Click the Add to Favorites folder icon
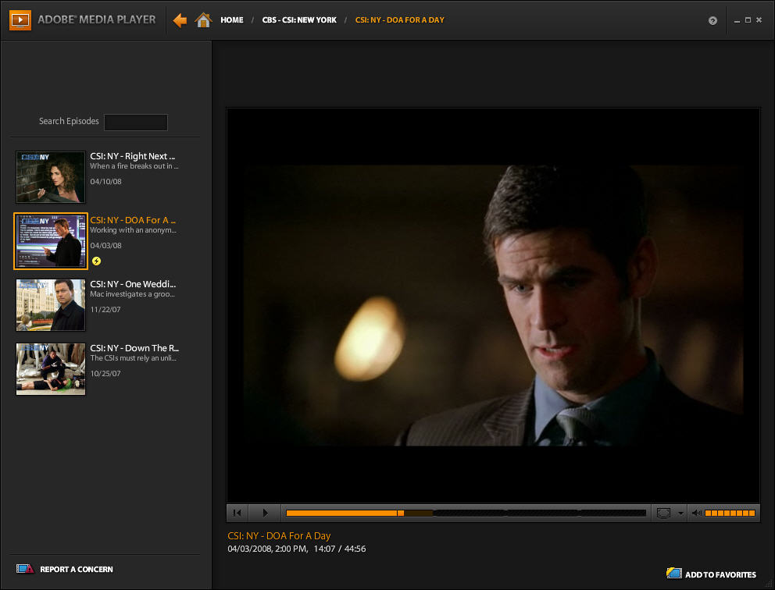The height and width of the screenshot is (590, 775). (673, 573)
